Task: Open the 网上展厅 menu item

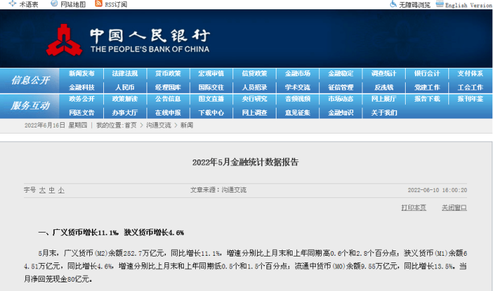Action: click(x=384, y=99)
